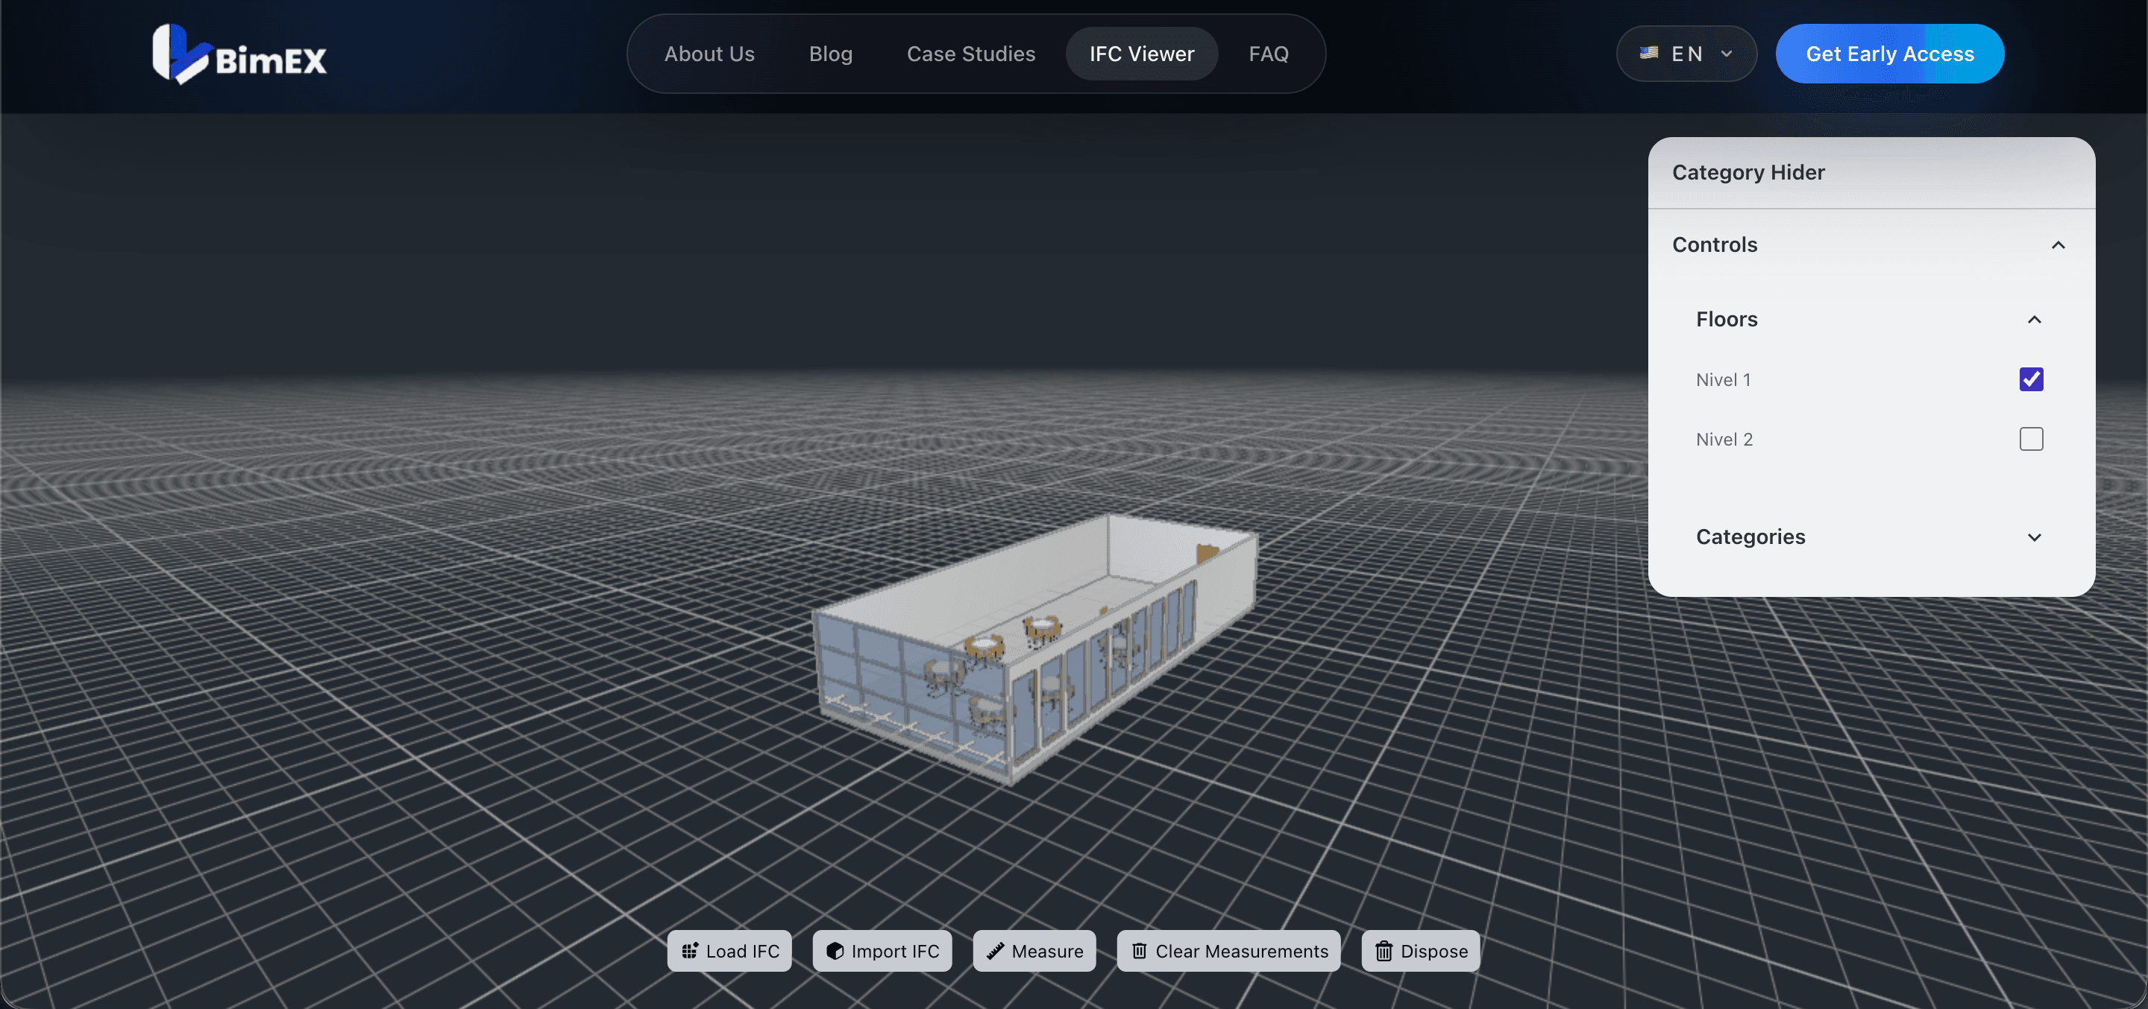Click the Load IFC button

[729, 951]
